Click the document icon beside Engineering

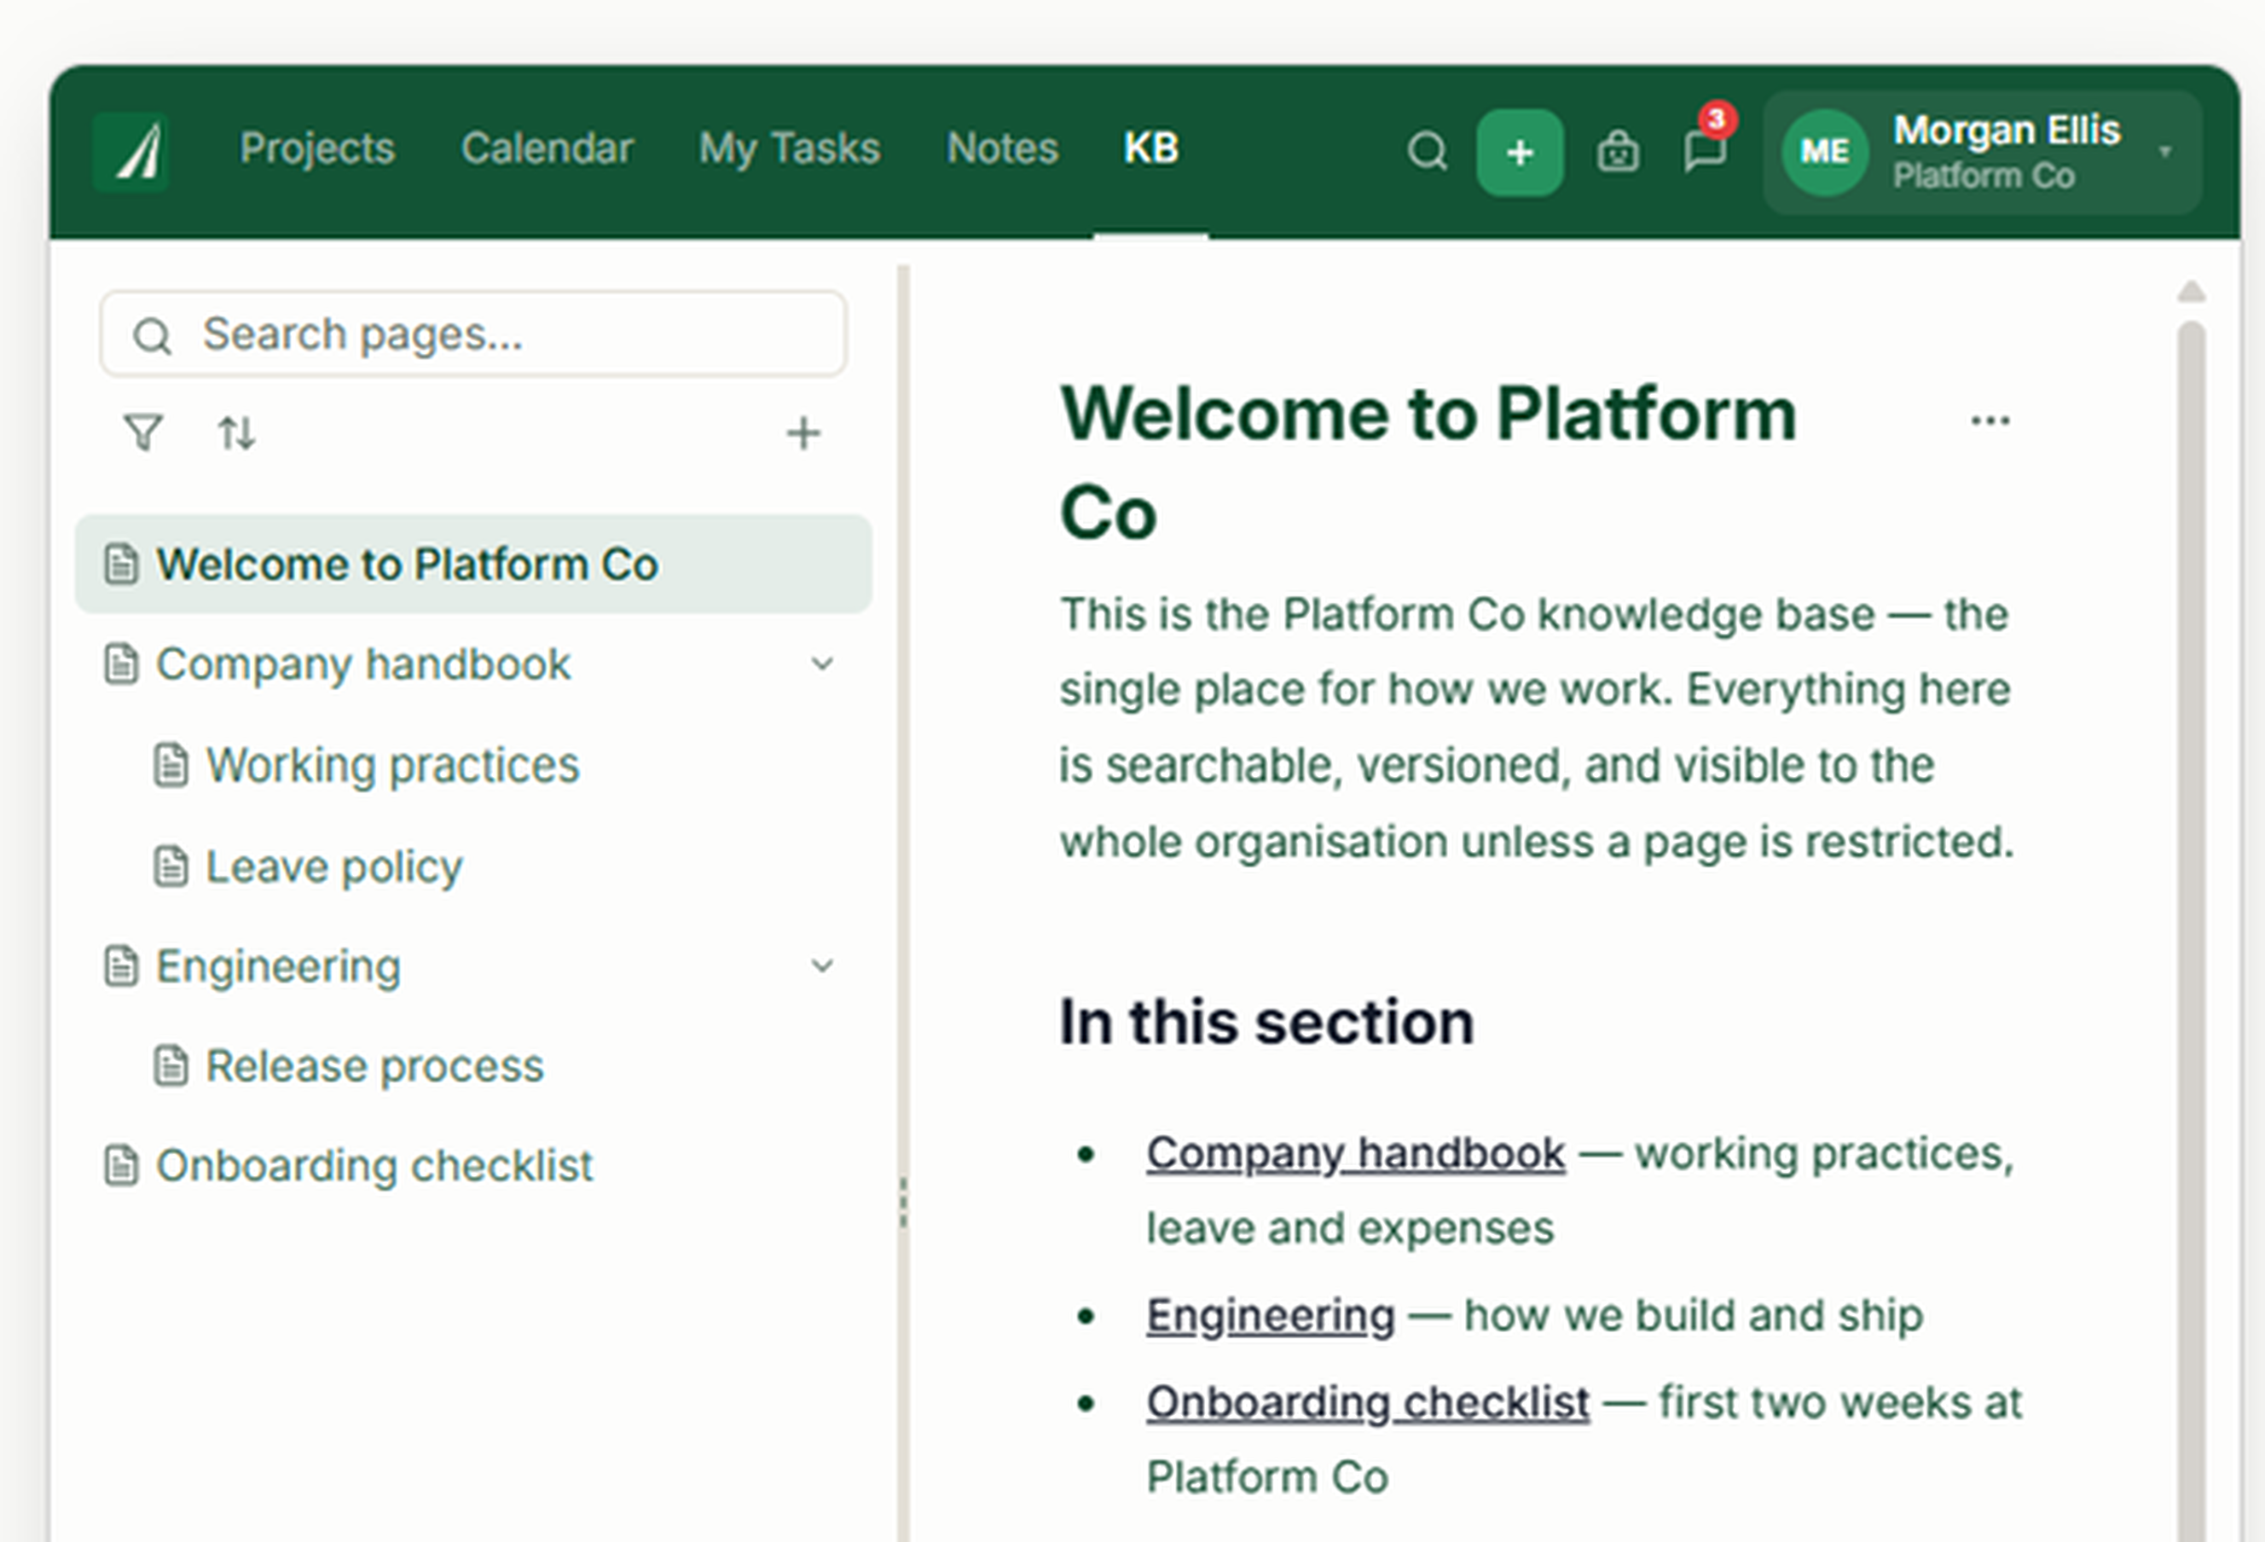tap(121, 966)
